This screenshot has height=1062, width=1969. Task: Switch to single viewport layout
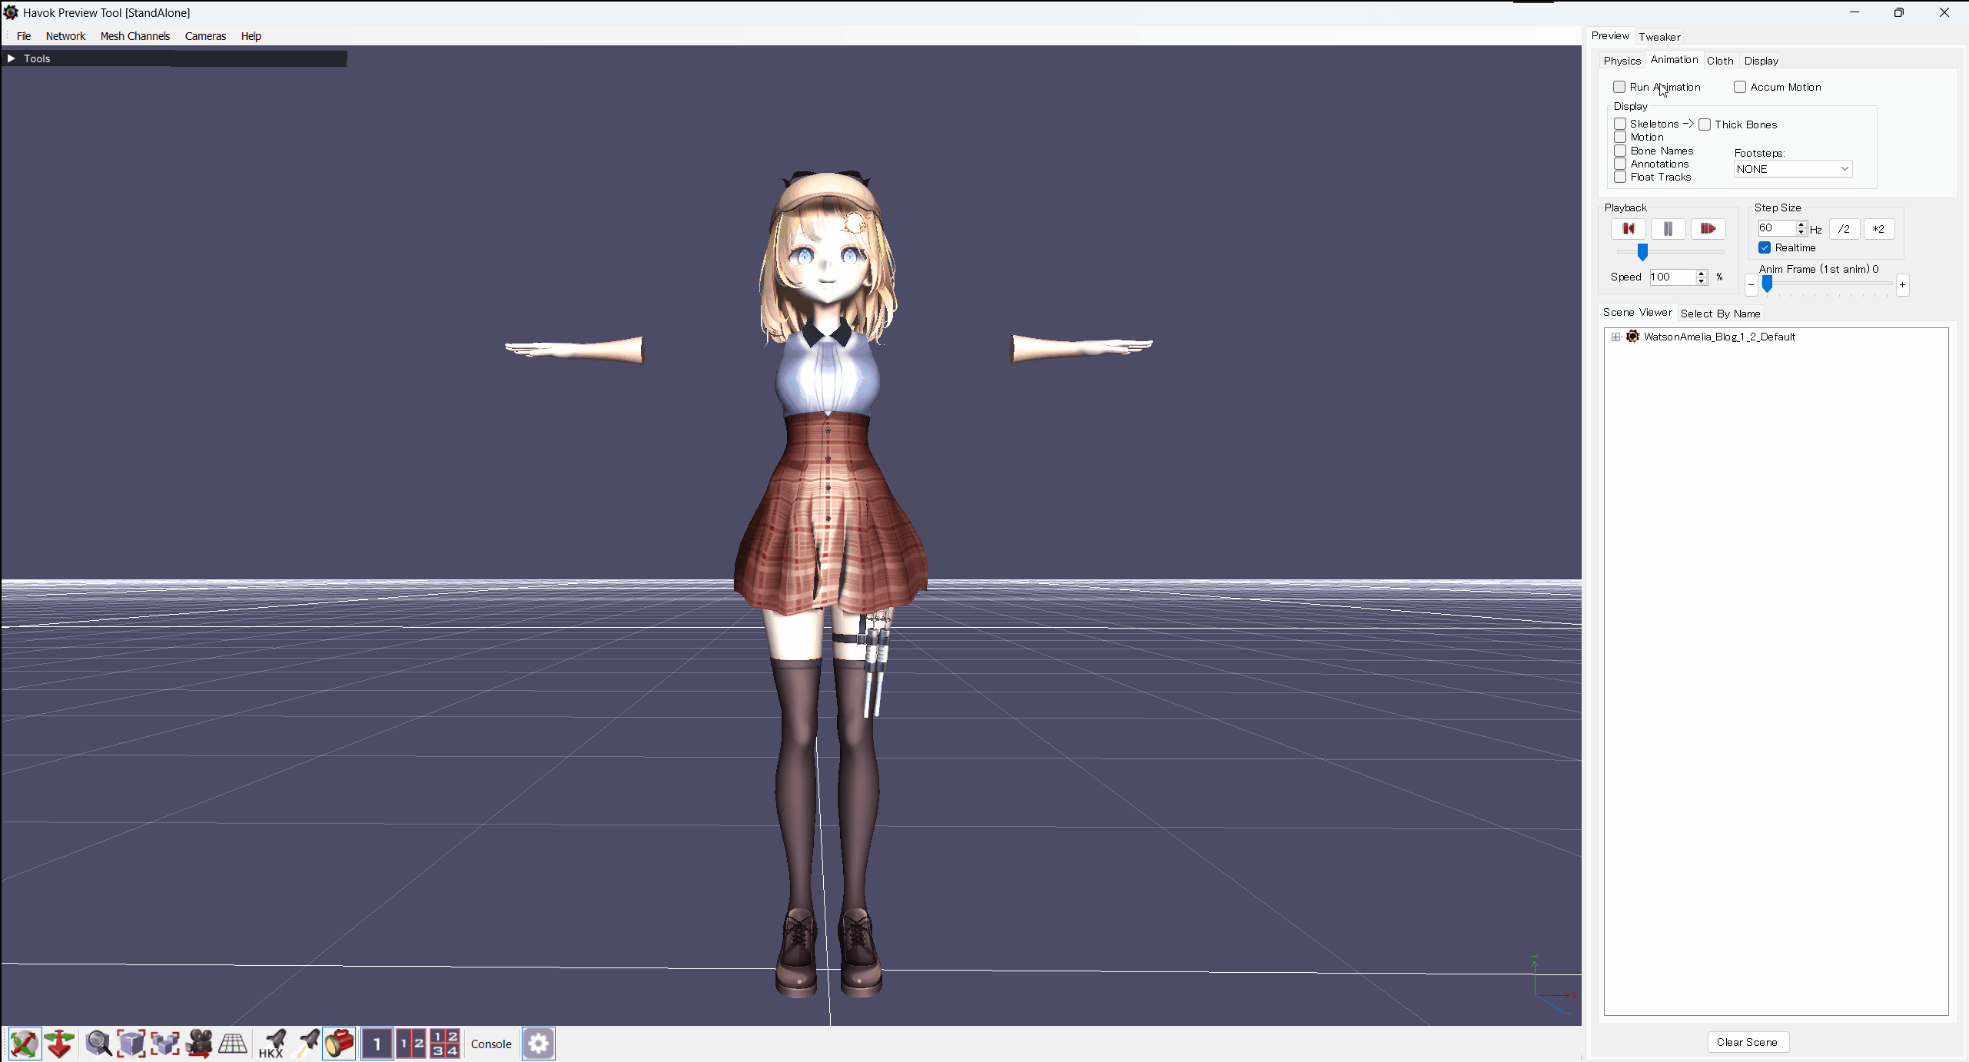point(377,1044)
